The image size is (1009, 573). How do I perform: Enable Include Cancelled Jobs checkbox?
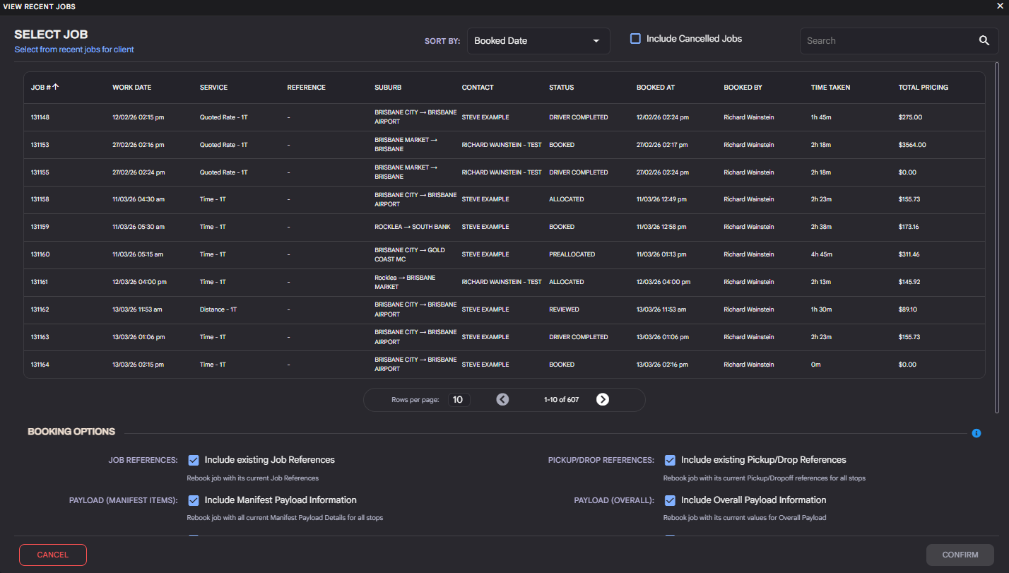pyautogui.click(x=635, y=39)
